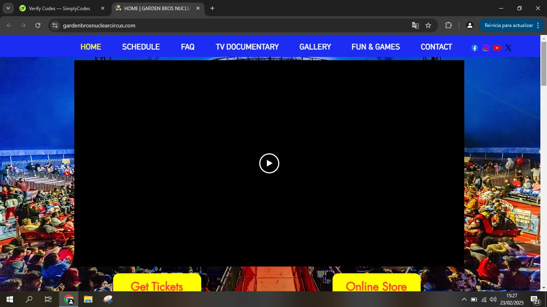The width and height of the screenshot is (547, 307).
Task: Open the CONTACT page
Action: pos(436,47)
